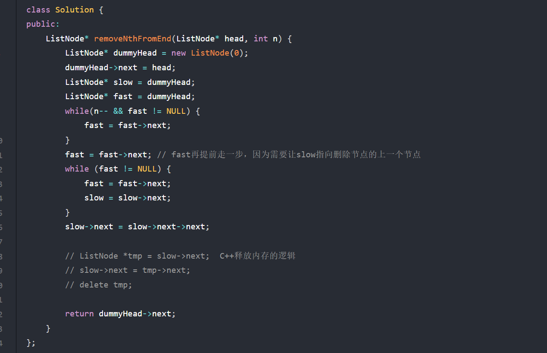
Task: Click the closing "};" of the class
Action: click(x=31, y=343)
